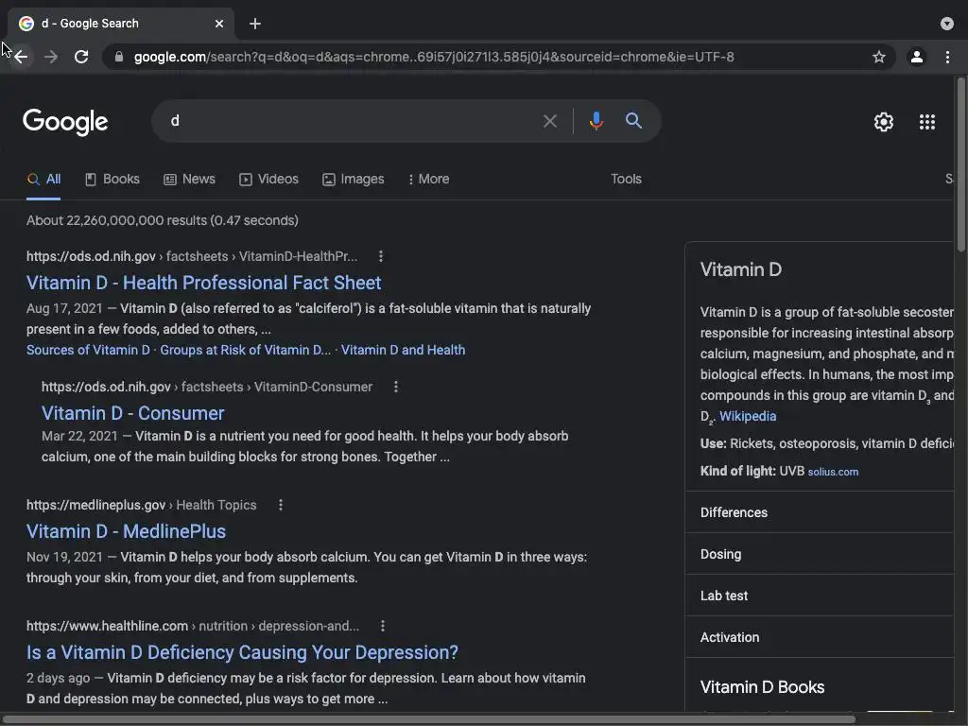Open the Vitamin D - MedlinePlus result
This screenshot has width=968, height=726.
(126, 531)
